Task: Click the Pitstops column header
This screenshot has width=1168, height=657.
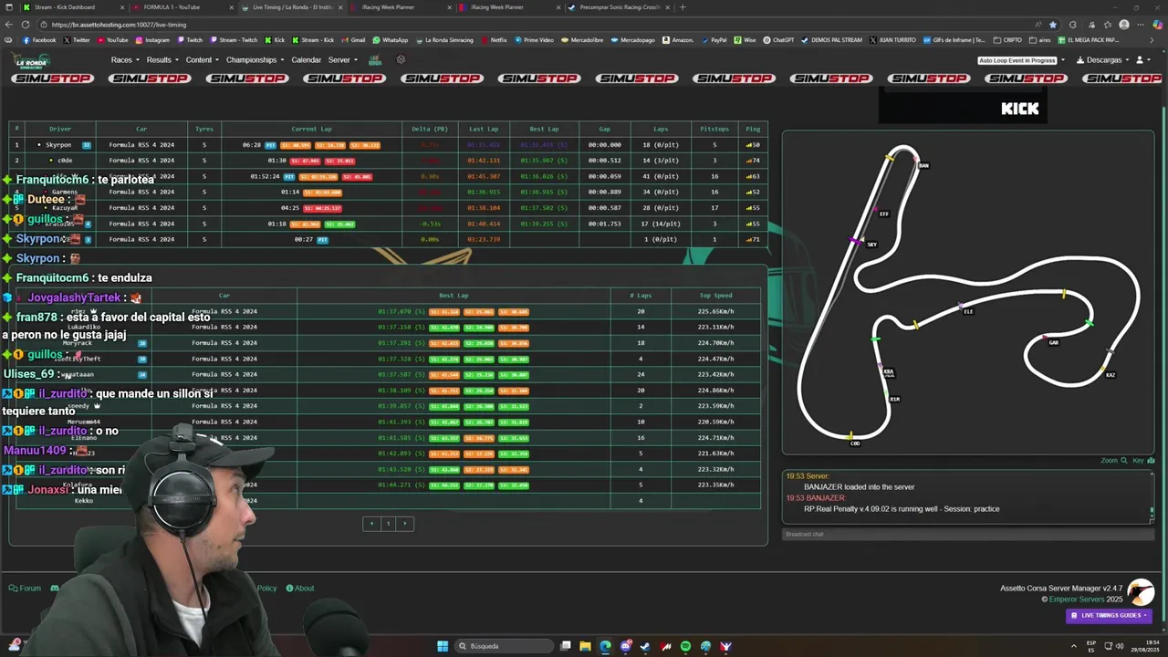Action: tap(714, 129)
